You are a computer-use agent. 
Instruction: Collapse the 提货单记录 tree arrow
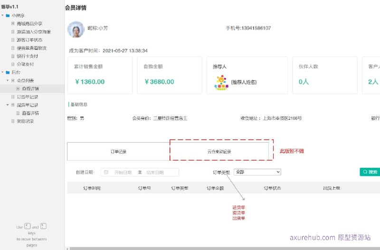pyautogui.click(x=8, y=105)
